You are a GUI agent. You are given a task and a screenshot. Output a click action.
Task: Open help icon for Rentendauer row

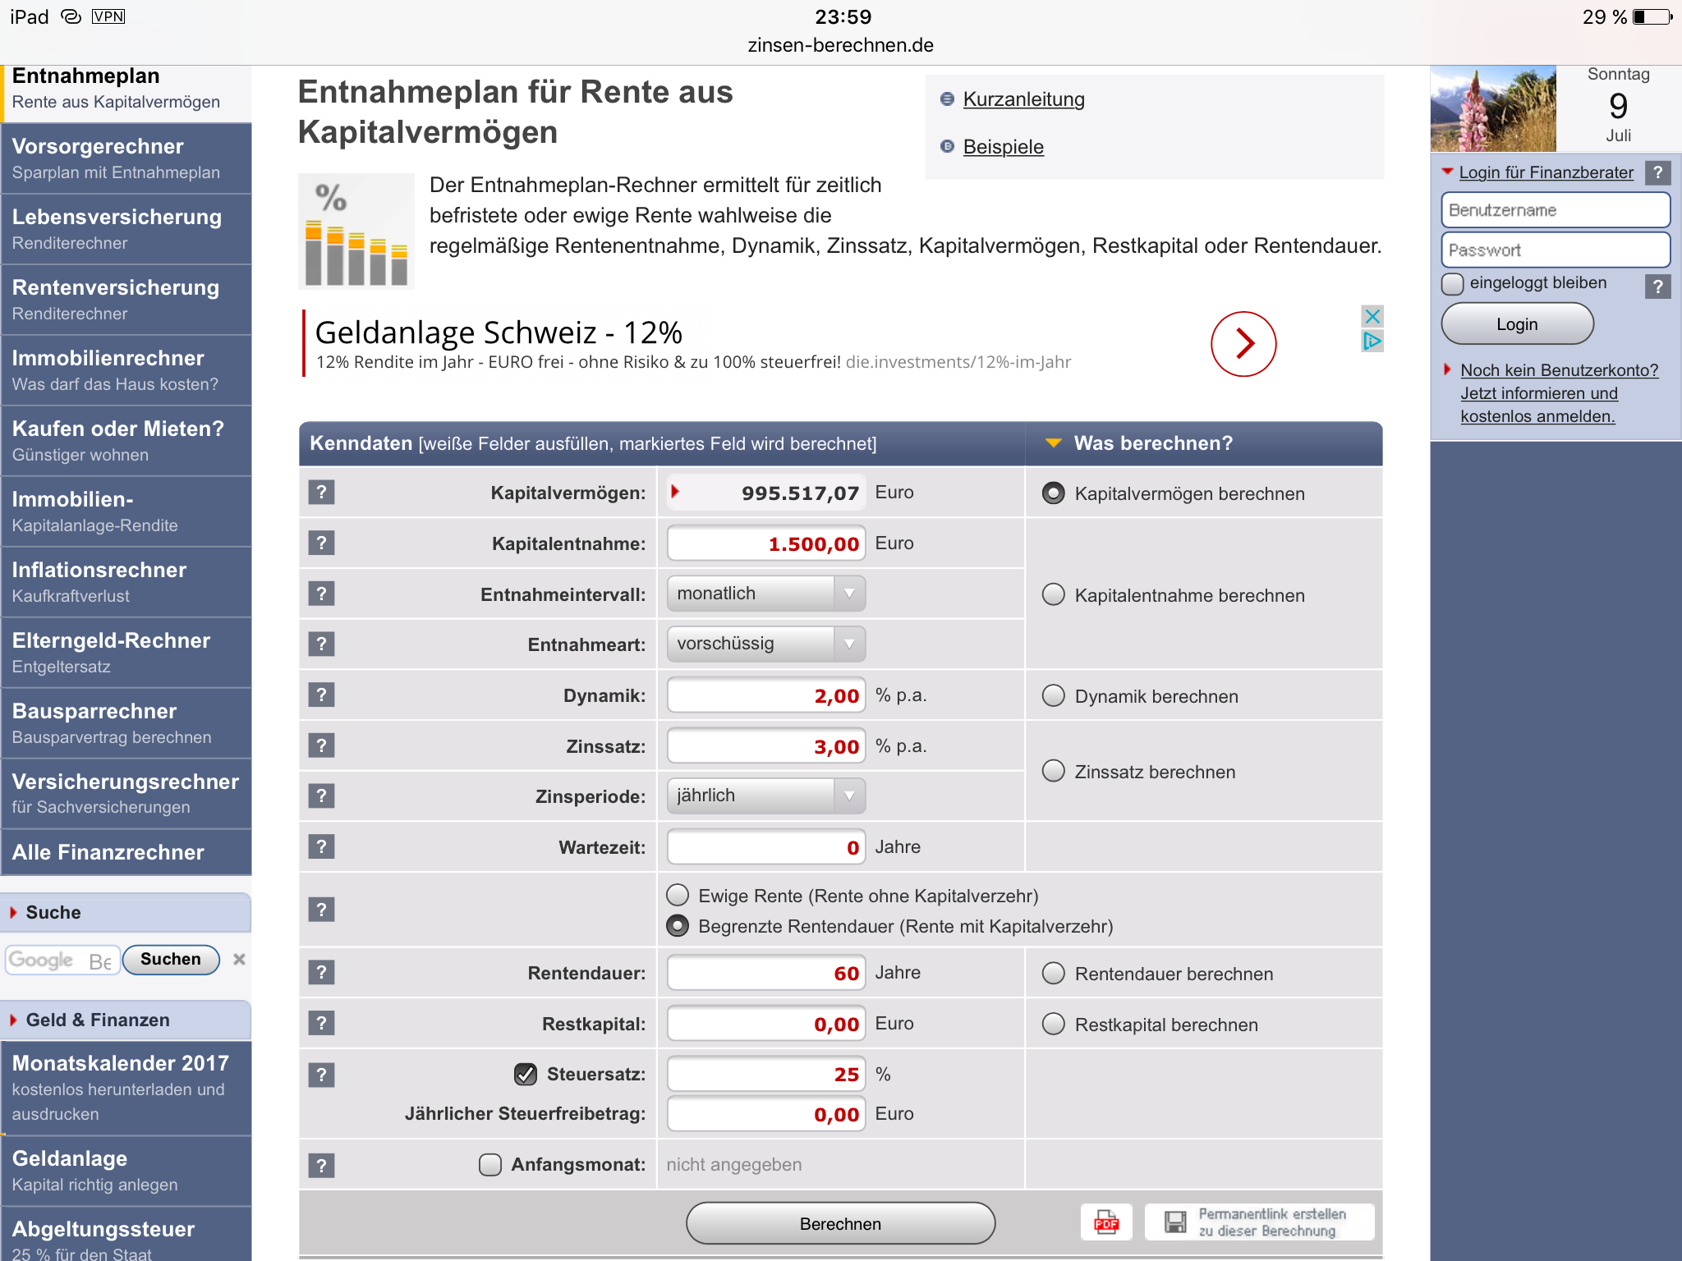321,973
